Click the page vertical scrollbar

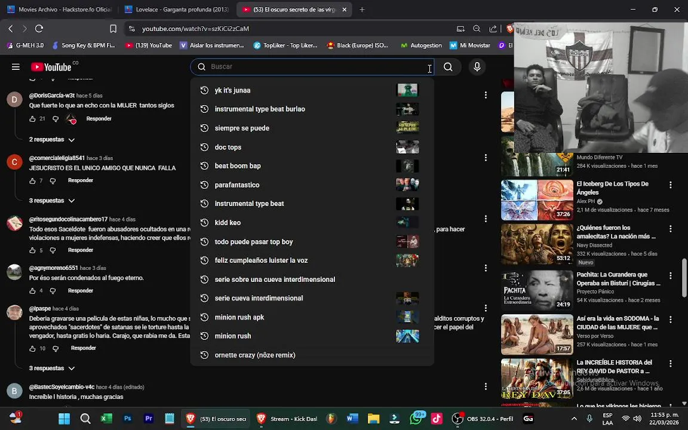pos(684,277)
